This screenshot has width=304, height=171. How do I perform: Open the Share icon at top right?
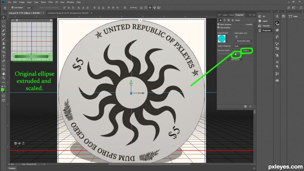tap(301, 8)
